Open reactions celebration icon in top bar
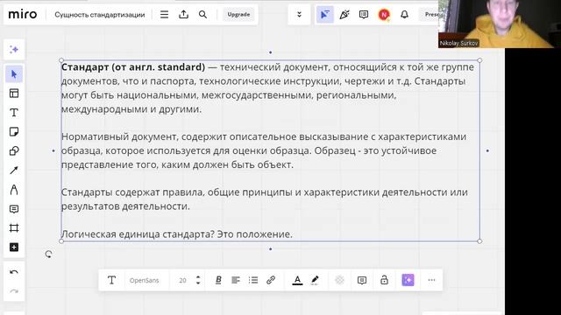Screen dimensions: 561x315 click(x=344, y=15)
